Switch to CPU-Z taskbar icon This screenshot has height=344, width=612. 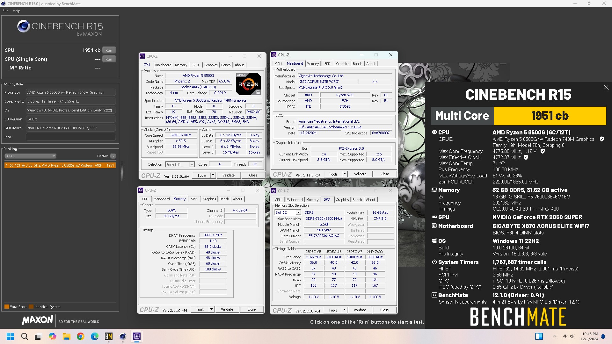tap(137, 336)
